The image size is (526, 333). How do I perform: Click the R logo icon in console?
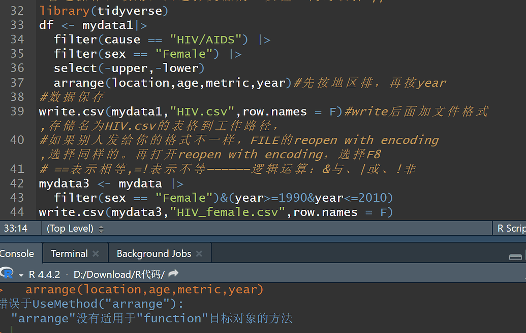point(7,273)
